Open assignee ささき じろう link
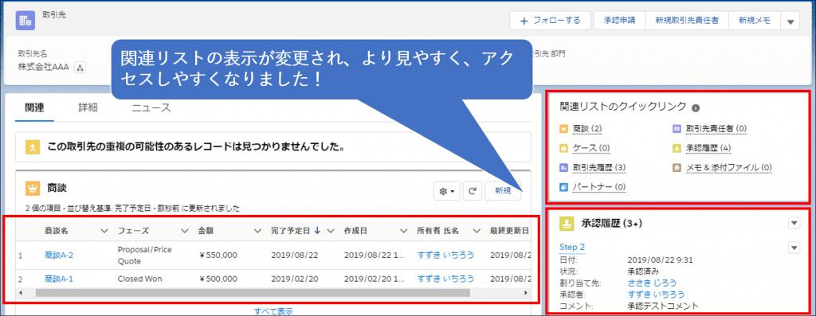Screen dimensions: 816x316 click(652, 283)
